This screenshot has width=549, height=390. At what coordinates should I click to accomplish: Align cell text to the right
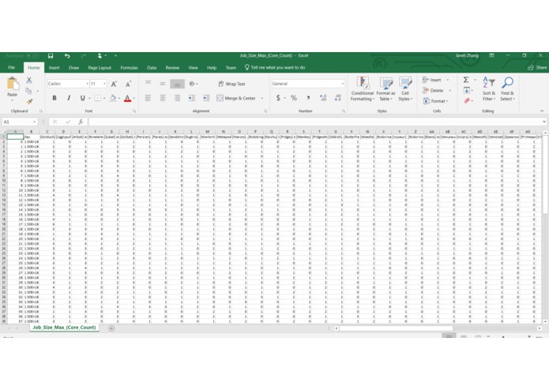pyautogui.click(x=177, y=98)
